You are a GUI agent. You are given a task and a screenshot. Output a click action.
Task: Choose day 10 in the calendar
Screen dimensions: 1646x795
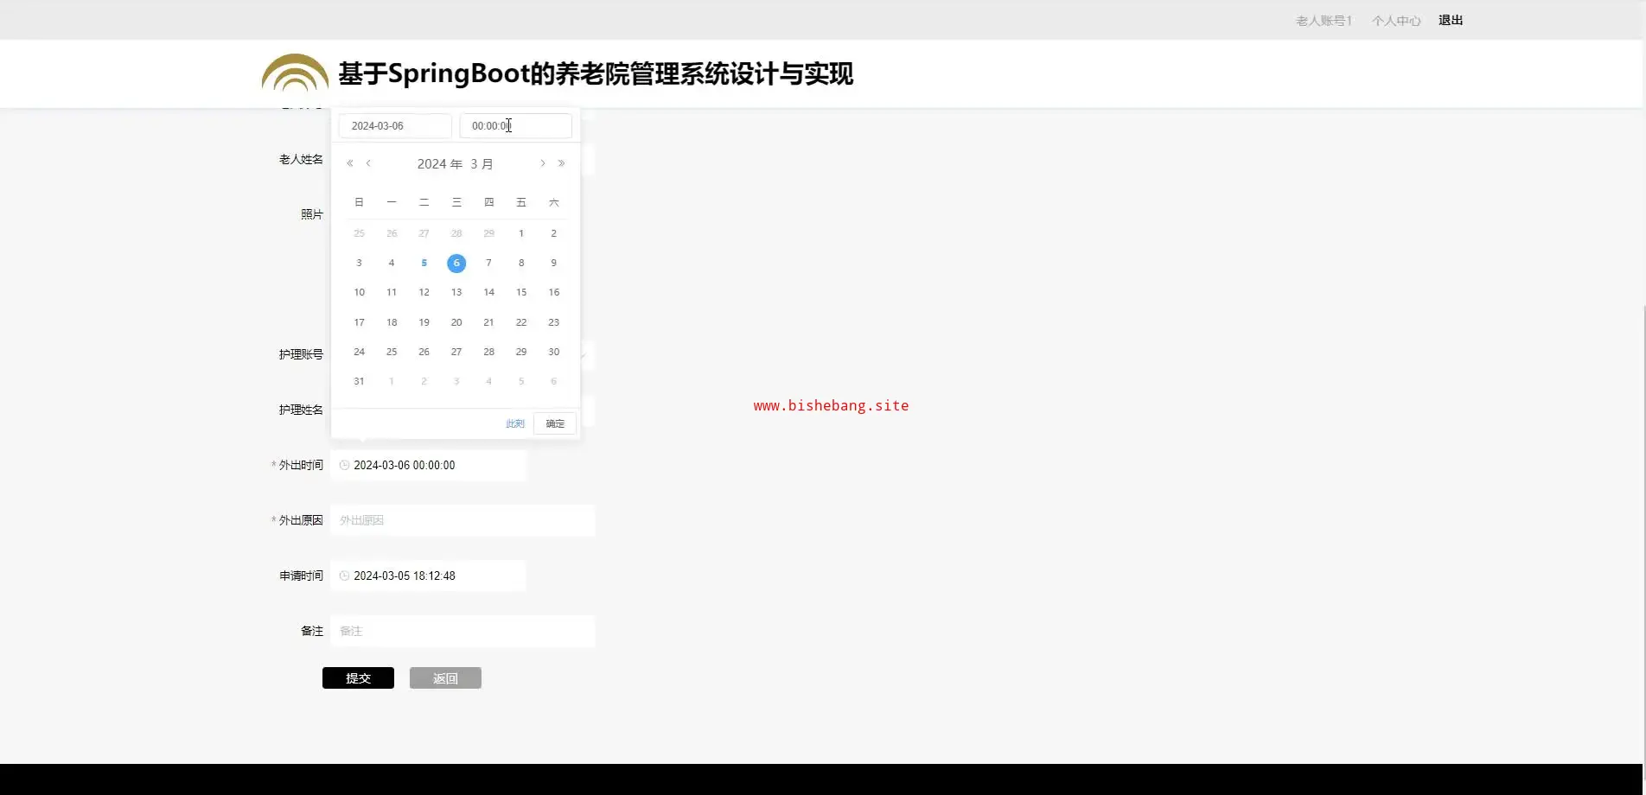point(359,292)
